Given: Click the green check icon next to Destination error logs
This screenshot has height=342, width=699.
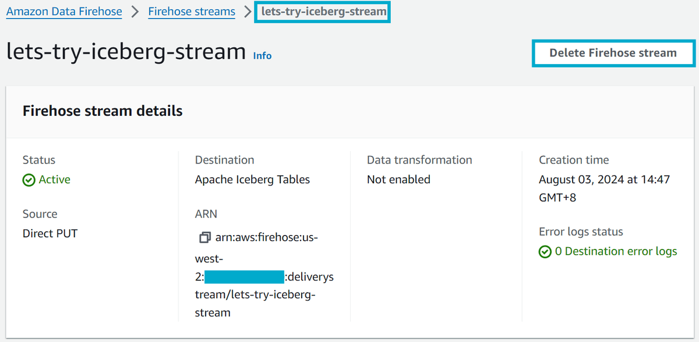Looking at the screenshot, I should click(545, 252).
